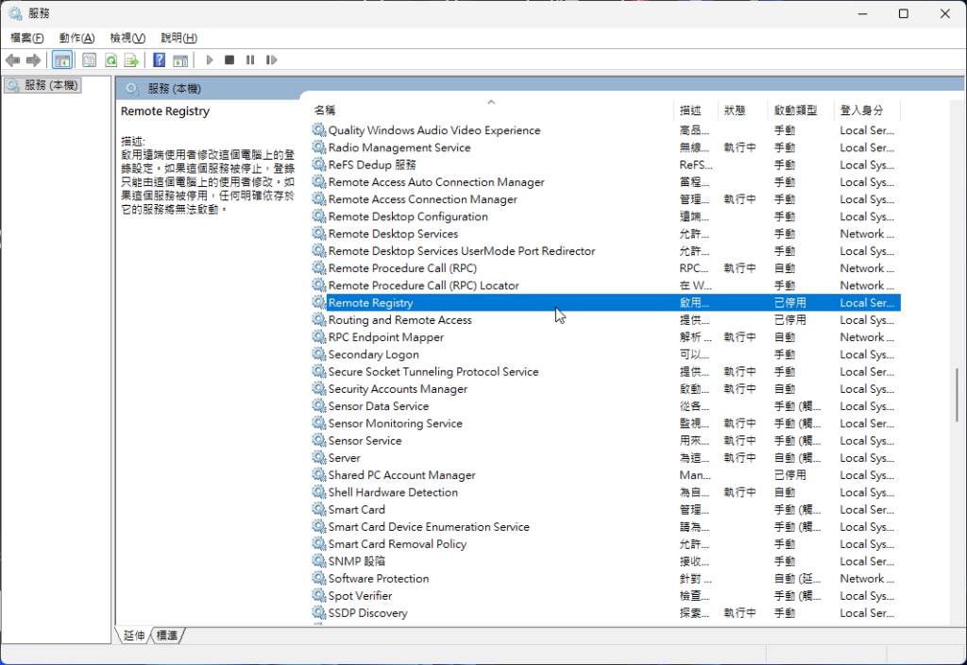Screen dimensions: 967x665
Task: Toggle the show/hide console tree button
Action: tap(61, 60)
